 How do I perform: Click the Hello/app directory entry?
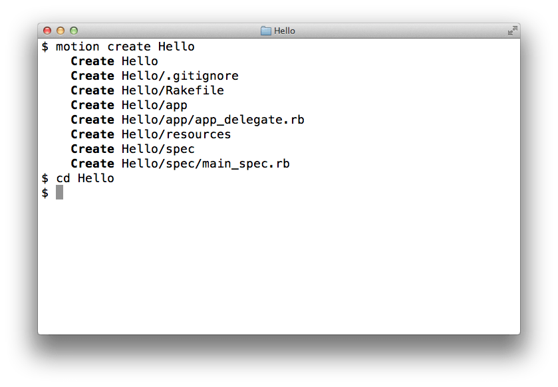click(154, 104)
